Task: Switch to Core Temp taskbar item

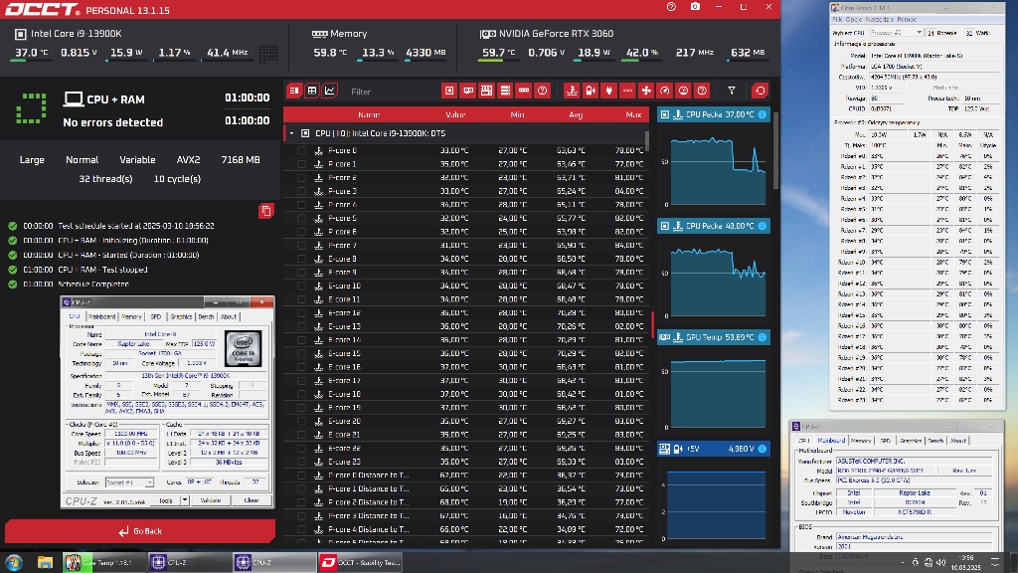Action: pyautogui.click(x=102, y=562)
